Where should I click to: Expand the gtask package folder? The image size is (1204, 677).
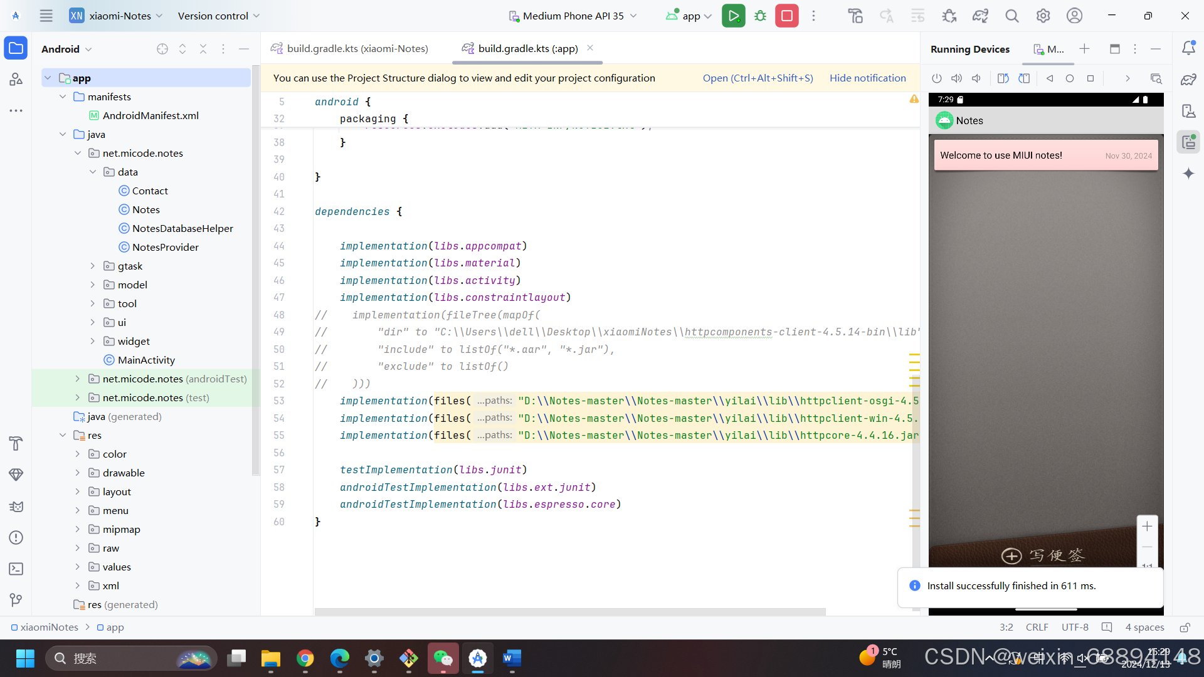(x=93, y=266)
